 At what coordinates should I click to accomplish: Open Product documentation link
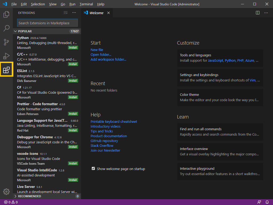point(109,136)
